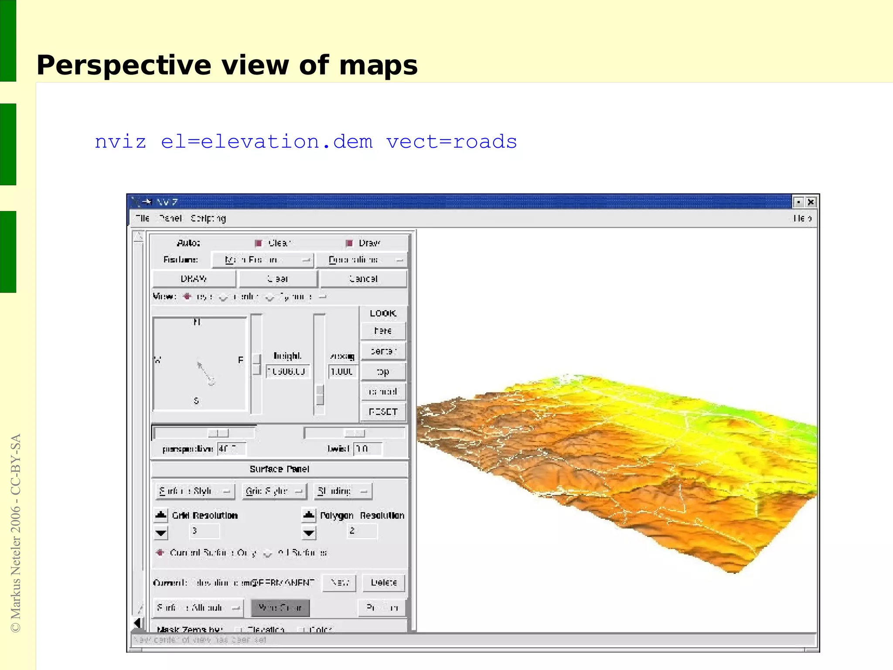Click the LOOK here button
893x670 pixels.
click(383, 331)
